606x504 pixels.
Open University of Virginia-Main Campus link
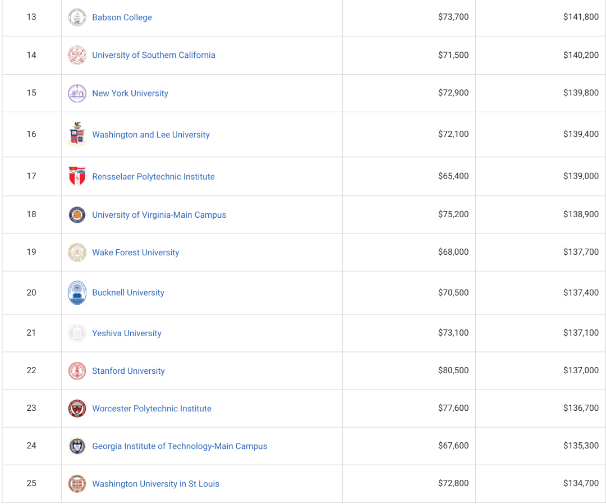click(x=159, y=214)
